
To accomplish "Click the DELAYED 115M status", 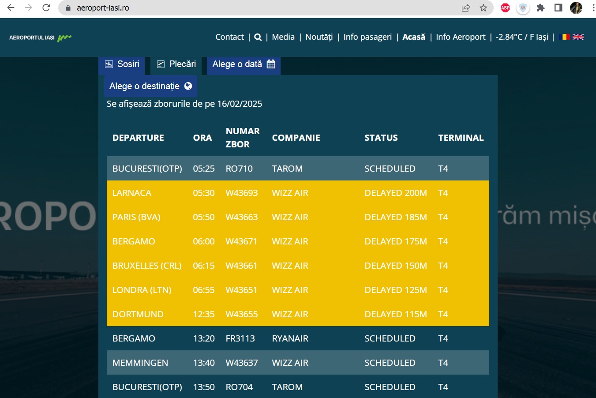I will pos(396,314).
